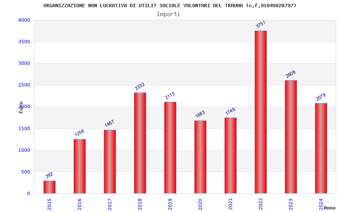Click the x-axis year label 2022
Image resolution: width=340 pixels, height=212 pixels.
[261, 204]
